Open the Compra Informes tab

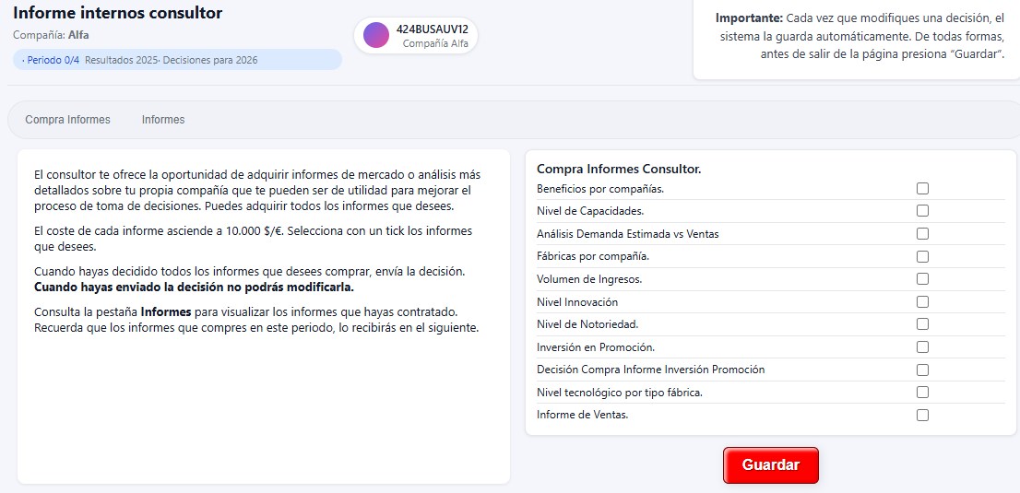(67, 120)
